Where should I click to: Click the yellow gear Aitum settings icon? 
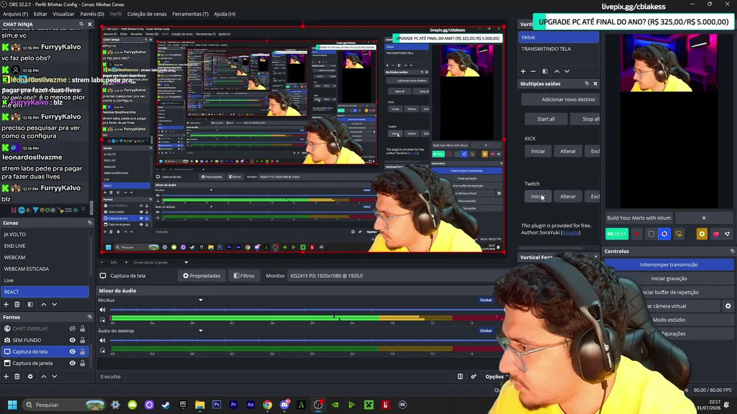coord(701,234)
